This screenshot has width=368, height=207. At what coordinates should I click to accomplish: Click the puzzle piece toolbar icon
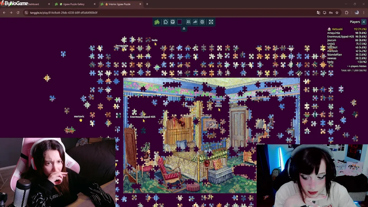pos(166,22)
